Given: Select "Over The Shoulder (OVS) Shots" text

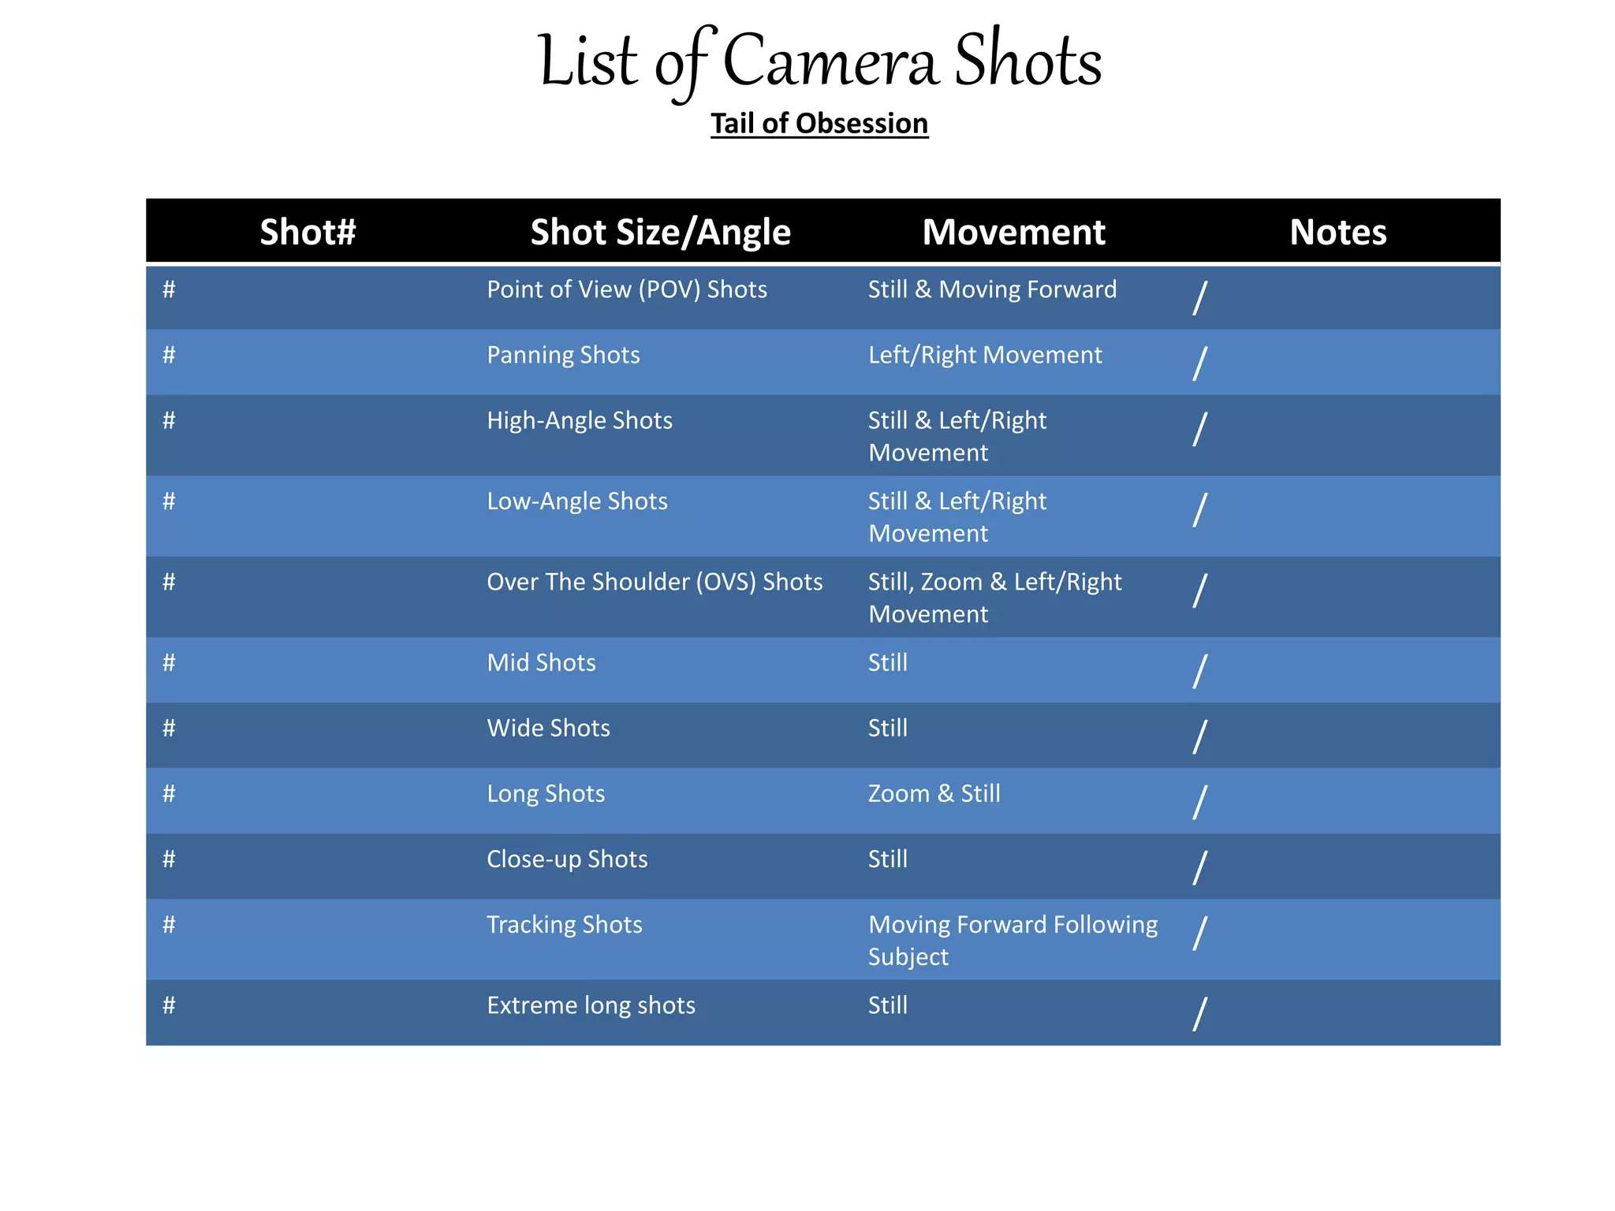Looking at the screenshot, I should tap(655, 582).
